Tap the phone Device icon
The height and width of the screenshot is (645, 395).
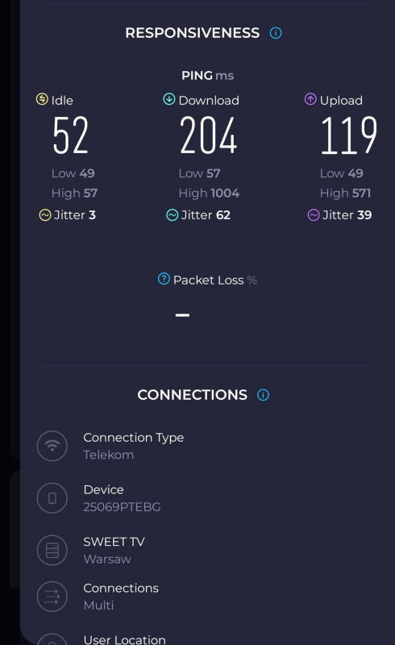52,498
